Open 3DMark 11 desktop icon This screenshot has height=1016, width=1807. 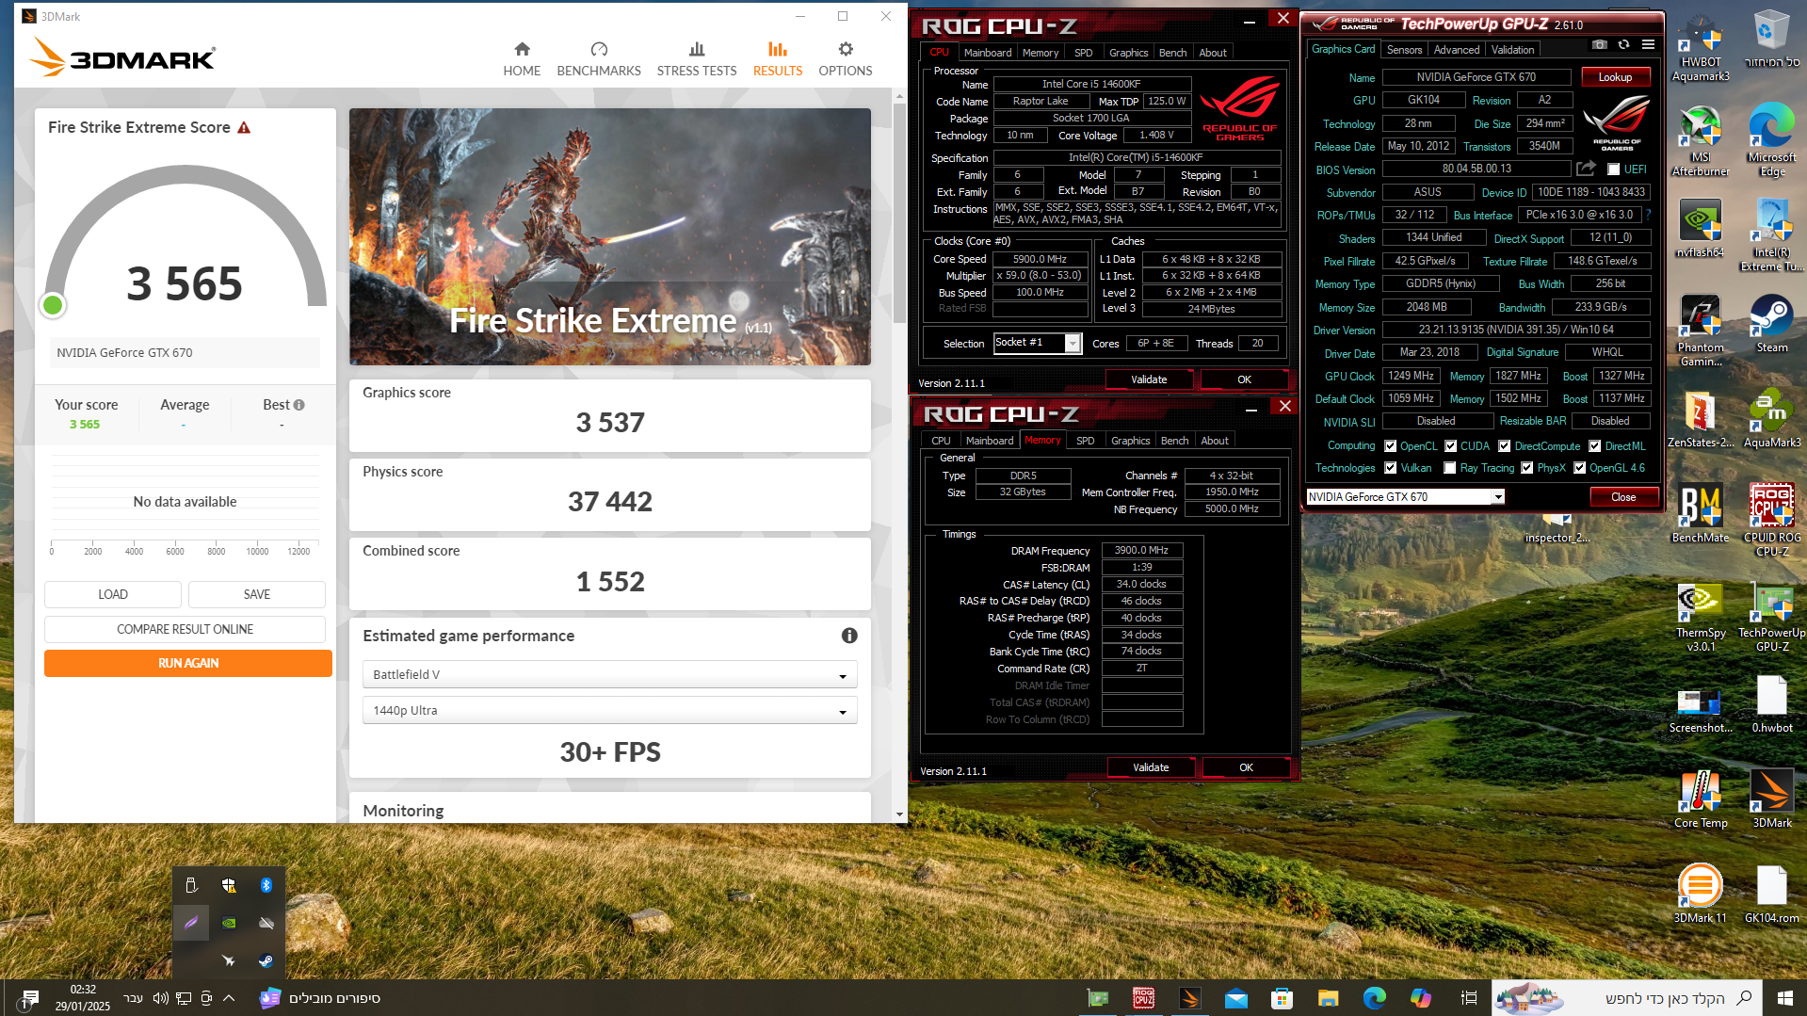pos(1701,894)
